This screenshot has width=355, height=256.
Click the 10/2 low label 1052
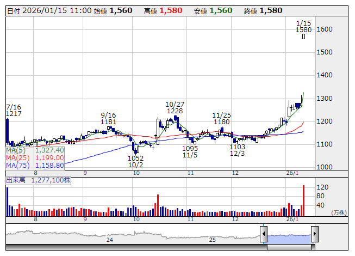136,158
